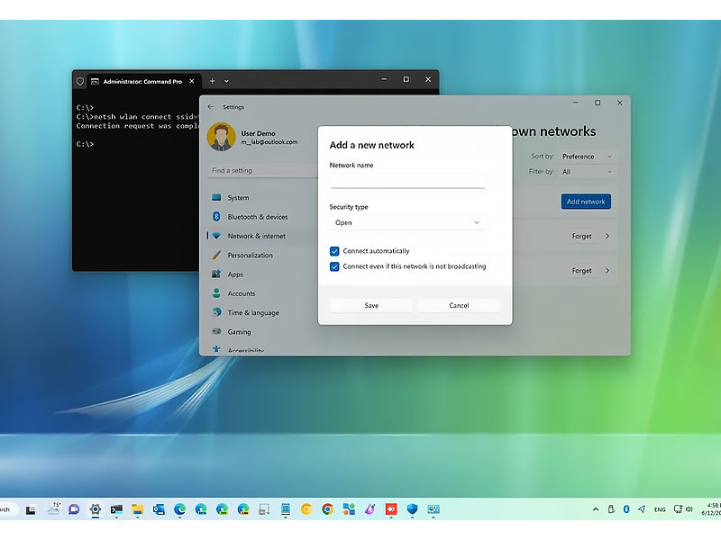This screenshot has width=721, height=540.
Task: Open Edge Dev from the taskbar
Action: [222, 509]
